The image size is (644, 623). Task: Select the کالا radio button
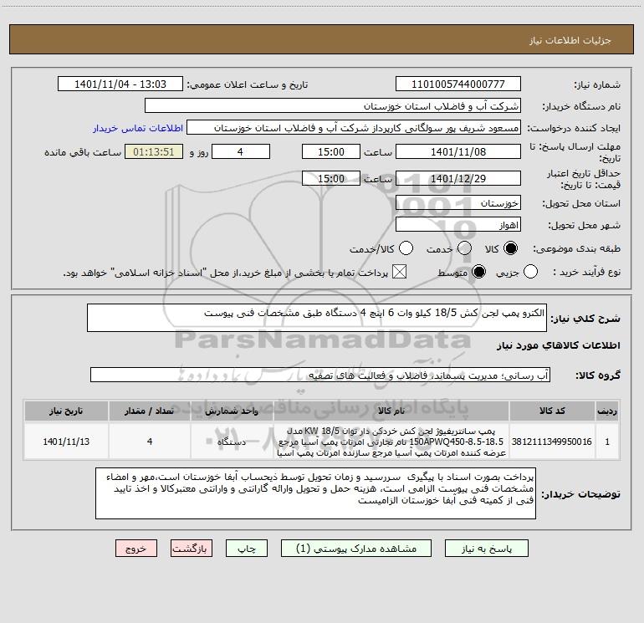(x=510, y=248)
